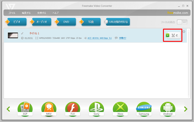Show next formats with right arrow
194x122 pixels.
click(186, 109)
